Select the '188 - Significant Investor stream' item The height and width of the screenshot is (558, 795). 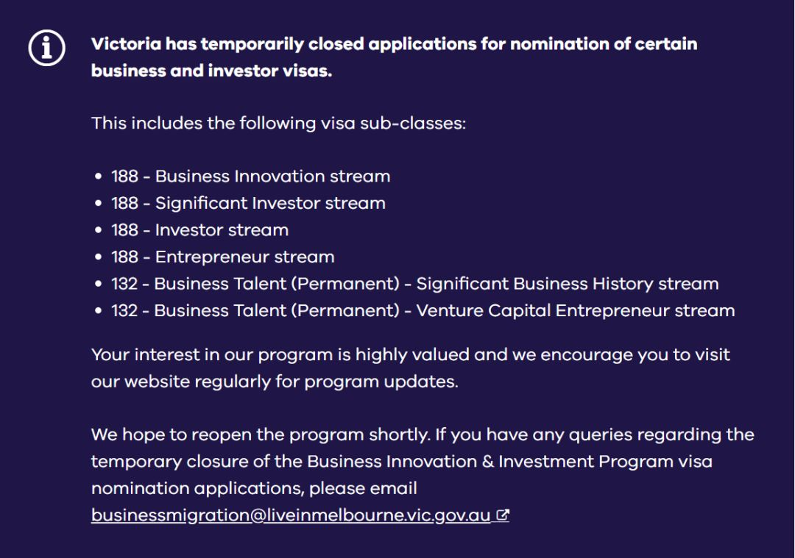pyautogui.click(x=248, y=203)
